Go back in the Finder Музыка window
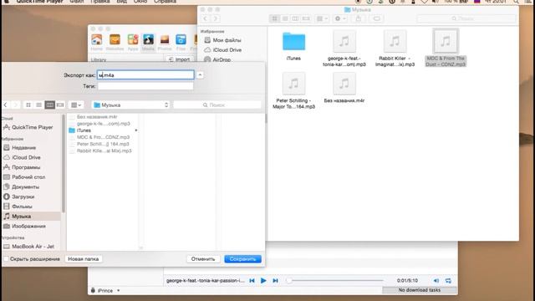Screen dimensions: 535x301 coord(205,18)
